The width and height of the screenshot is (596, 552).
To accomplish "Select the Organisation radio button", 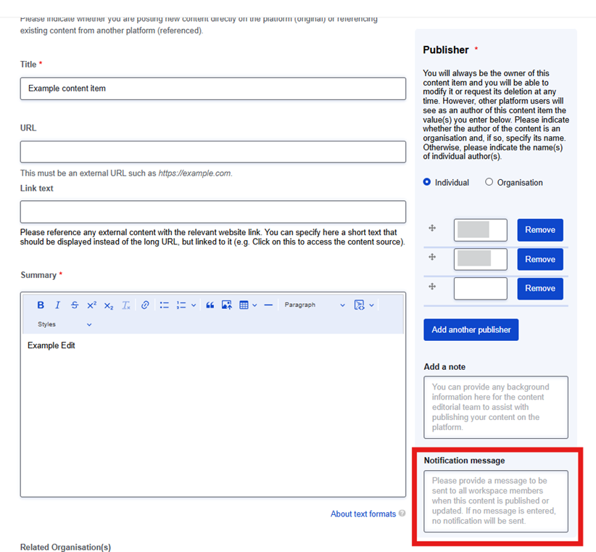I will (x=489, y=183).
